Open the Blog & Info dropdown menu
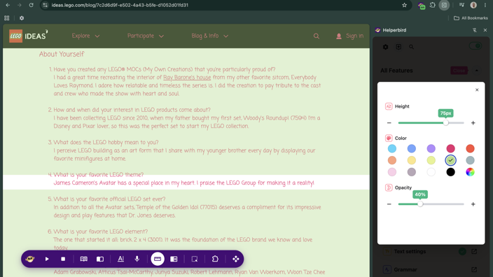493x277 pixels. (x=209, y=36)
